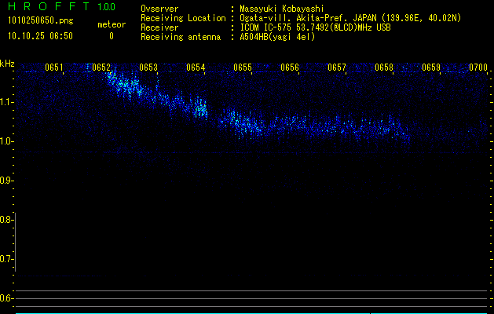Select the 0658 time marker
Viewport: 494px width, 314px height.
[384, 68]
